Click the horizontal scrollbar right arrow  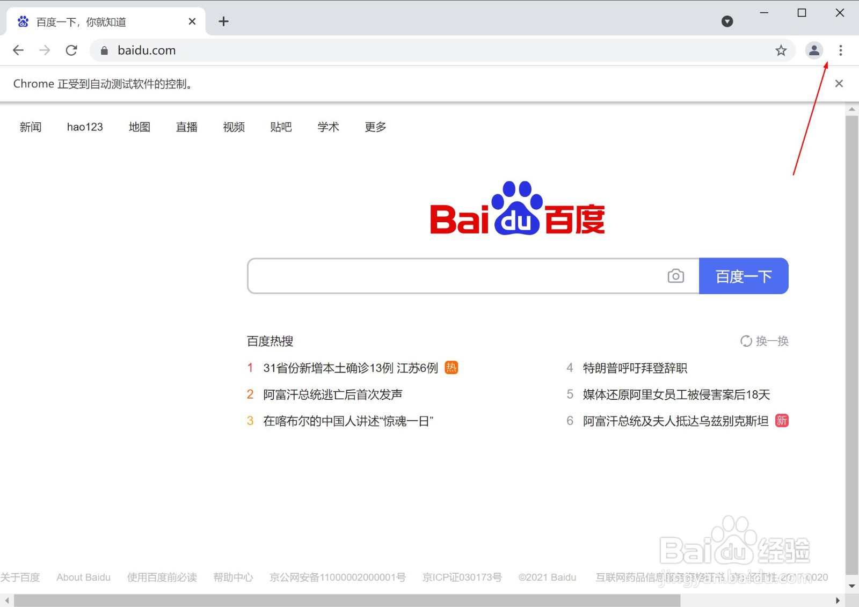tap(838, 601)
